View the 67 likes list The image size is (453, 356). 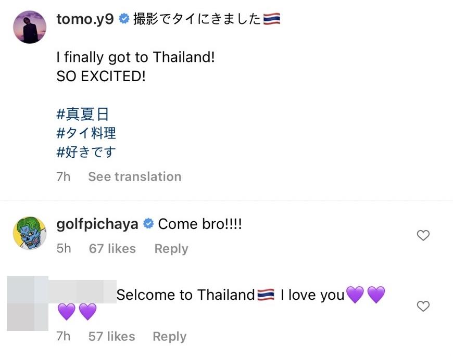tap(112, 249)
